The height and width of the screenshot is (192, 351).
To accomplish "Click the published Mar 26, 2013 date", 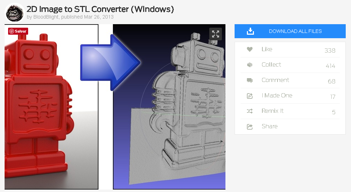I will click(x=87, y=17).
